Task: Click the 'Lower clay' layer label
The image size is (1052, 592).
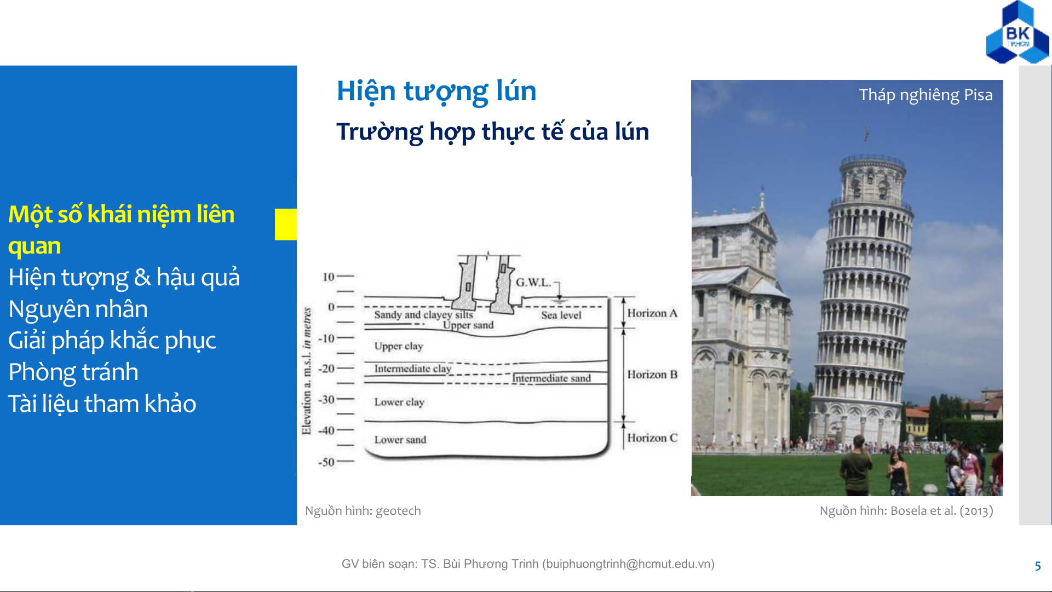Action: click(x=399, y=402)
